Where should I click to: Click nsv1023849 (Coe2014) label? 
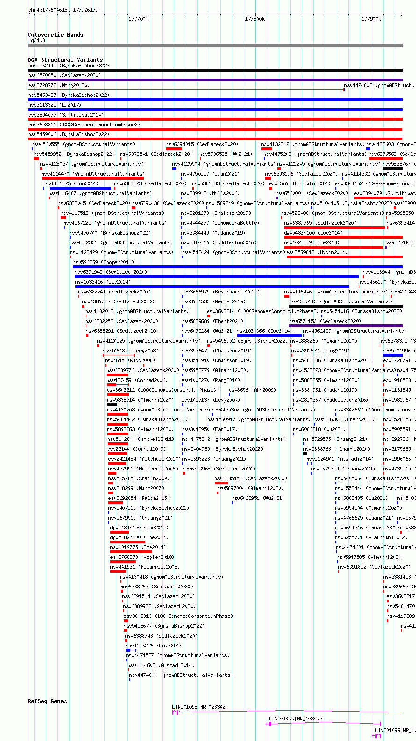[x=312, y=242]
